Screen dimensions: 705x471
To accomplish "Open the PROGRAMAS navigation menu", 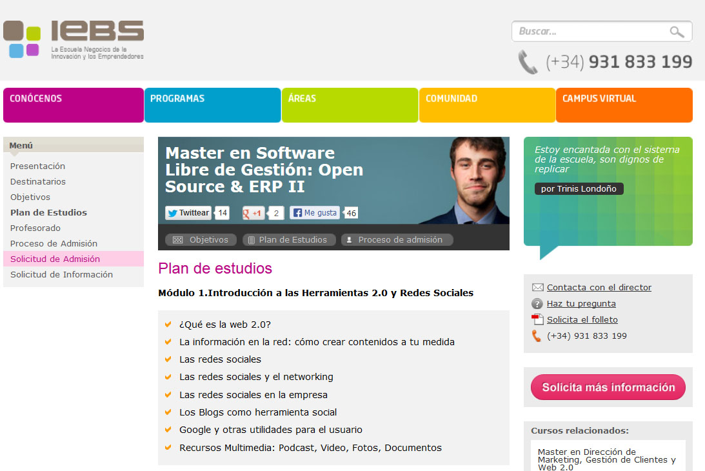I will click(x=212, y=105).
